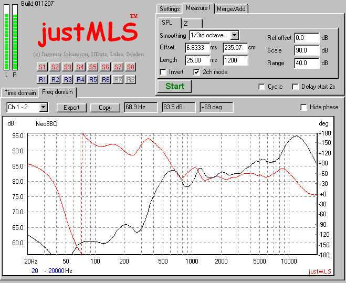Enable the Cyclic checkbox

tap(261, 87)
